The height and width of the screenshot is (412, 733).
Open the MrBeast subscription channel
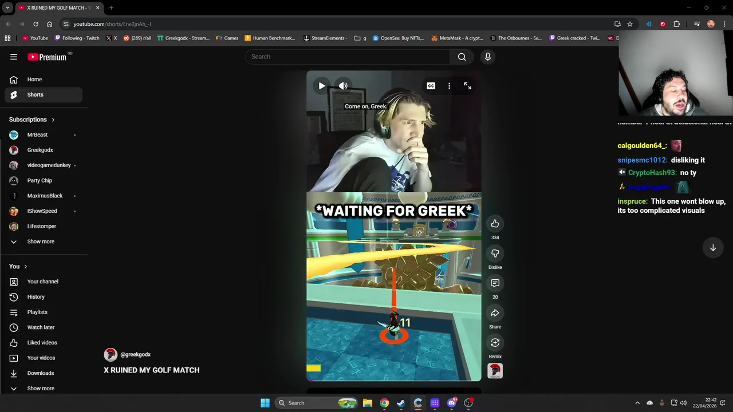tap(44, 135)
